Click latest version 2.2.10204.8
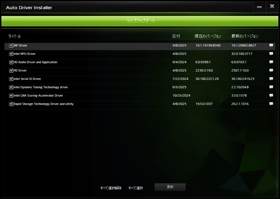Screen dimensions: 280x199 point(240,87)
